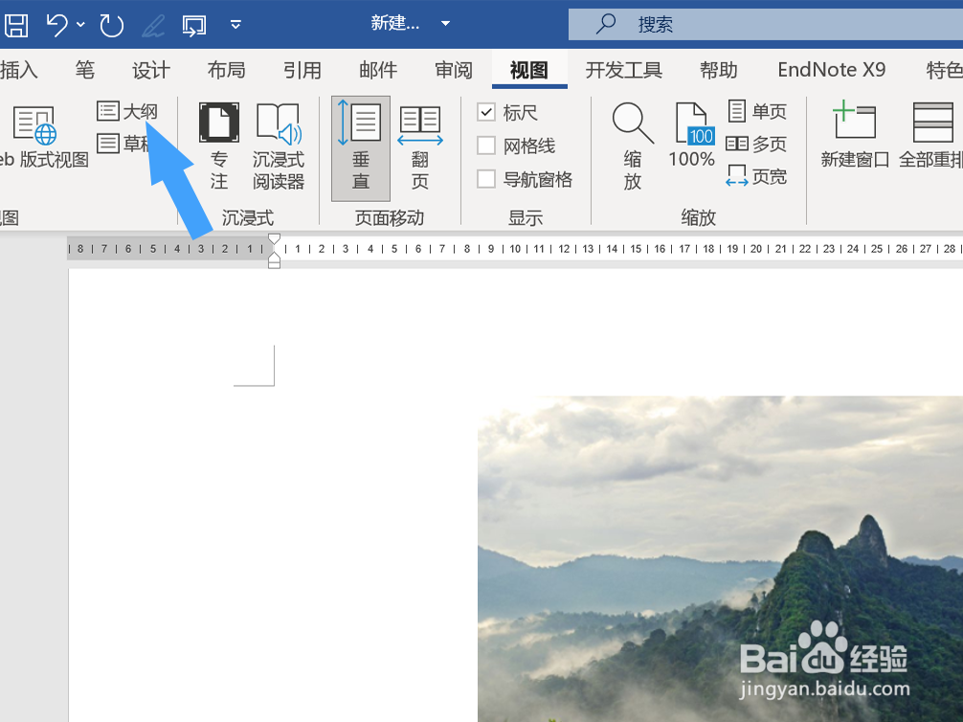Click the horizontal ruler at 10

coord(515,249)
